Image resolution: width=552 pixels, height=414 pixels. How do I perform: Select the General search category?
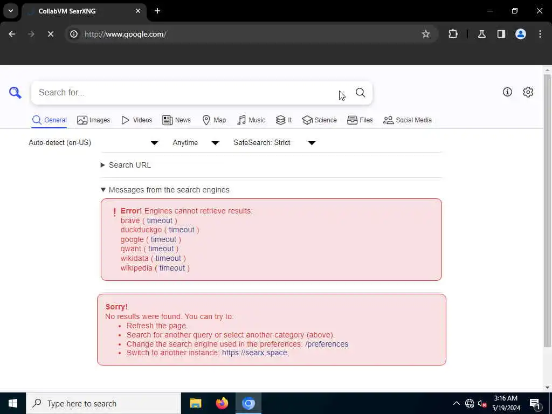pyautogui.click(x=49, y=120)
